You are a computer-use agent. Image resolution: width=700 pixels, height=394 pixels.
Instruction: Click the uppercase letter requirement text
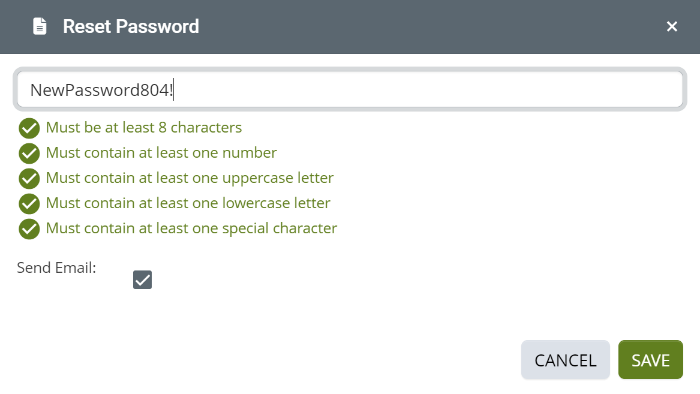(x=190, y=178)
